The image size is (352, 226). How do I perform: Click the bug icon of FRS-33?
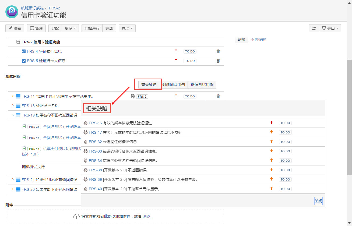[x=86, y=151]
